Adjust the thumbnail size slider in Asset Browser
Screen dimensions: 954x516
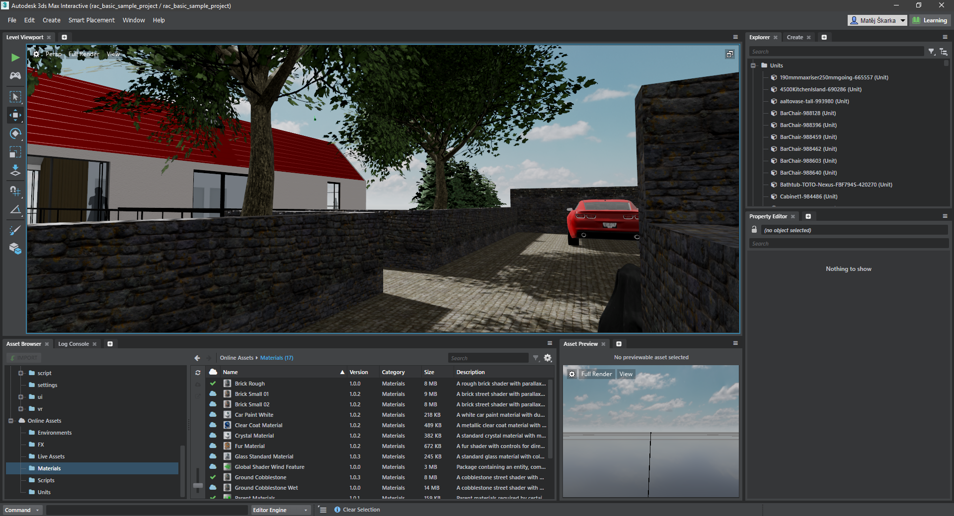click(198, 485)
